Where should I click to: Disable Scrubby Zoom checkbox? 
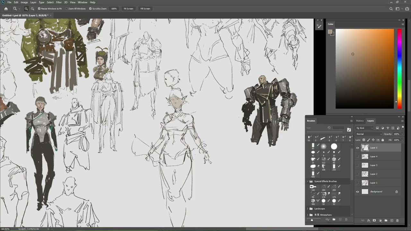(x=90, y=9)
